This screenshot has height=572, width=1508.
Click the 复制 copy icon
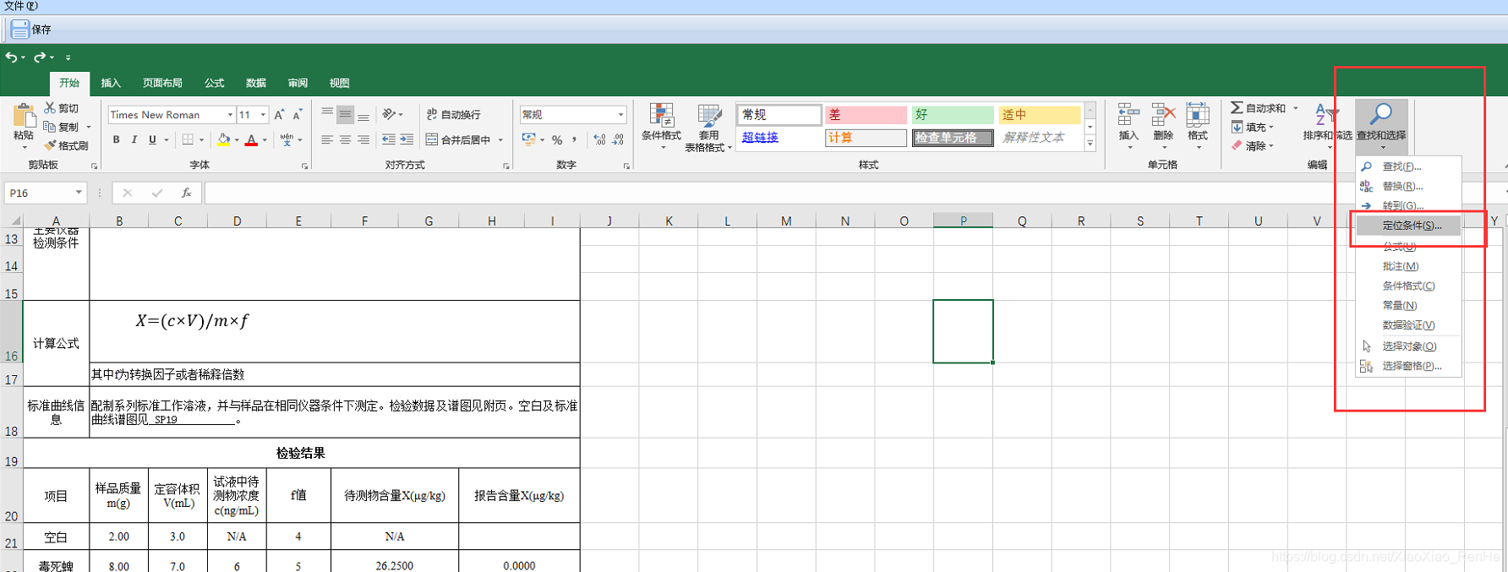[x=50, y=127]
